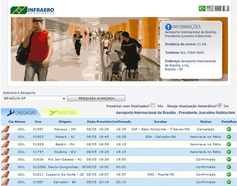Click flight number 01925
The image size is (237, 186).
pos(38,137)
